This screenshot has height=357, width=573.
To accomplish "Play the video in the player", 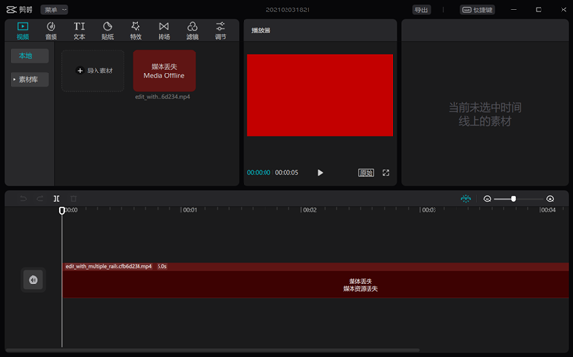I will click(x=320, y=173).
